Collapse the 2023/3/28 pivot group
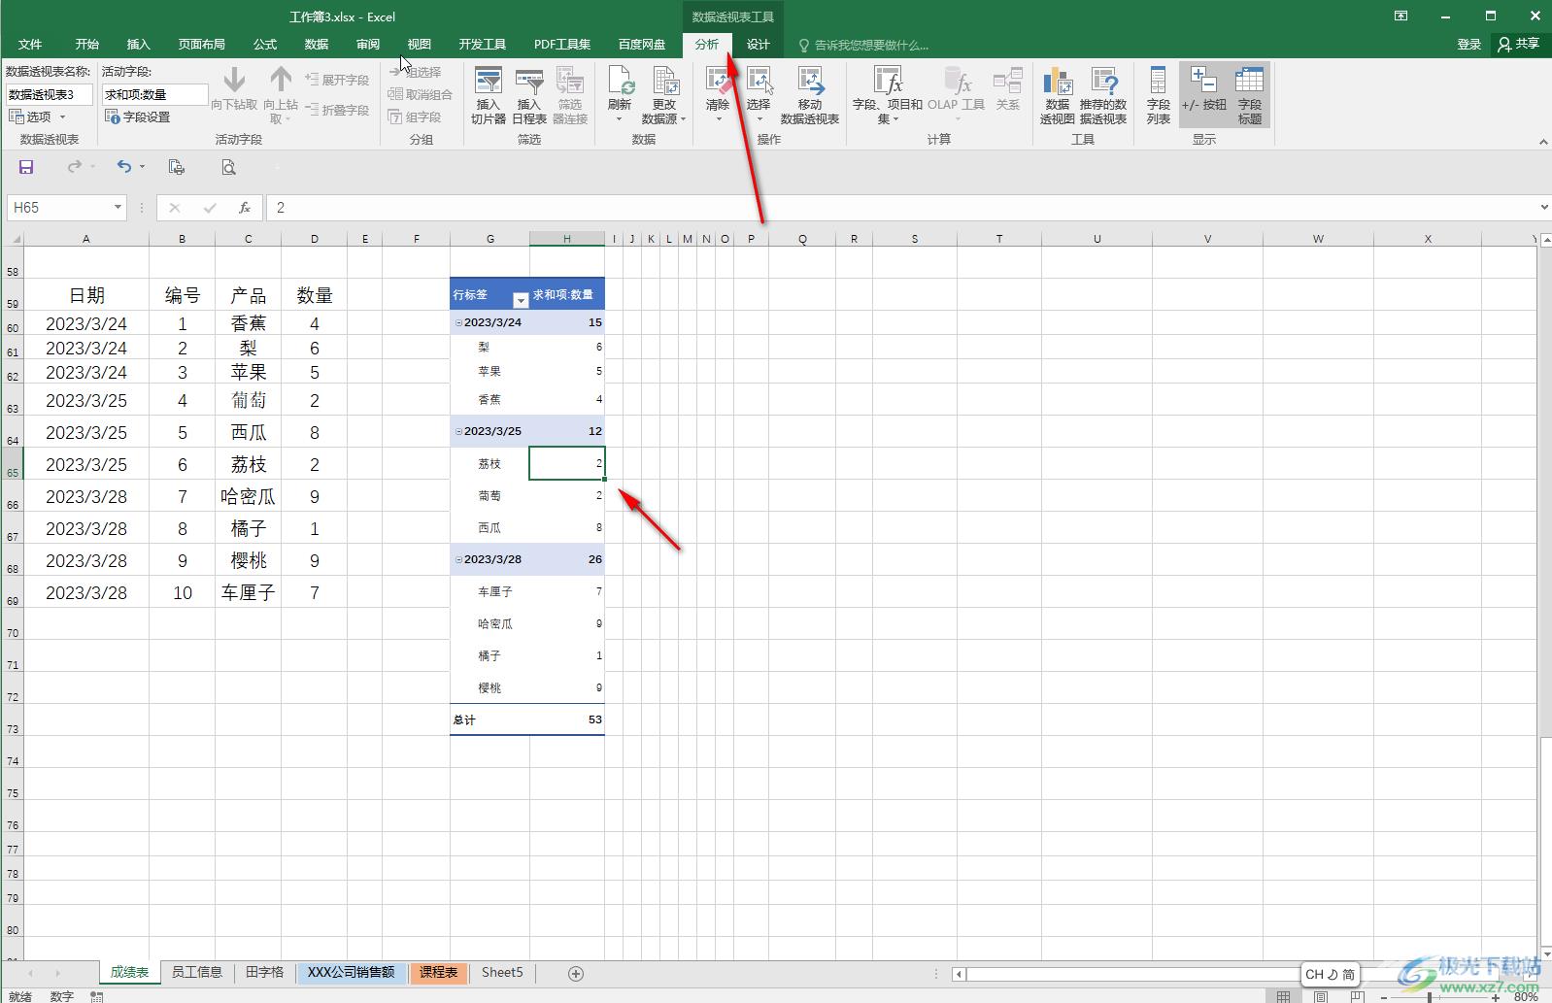 click(459, 559)
